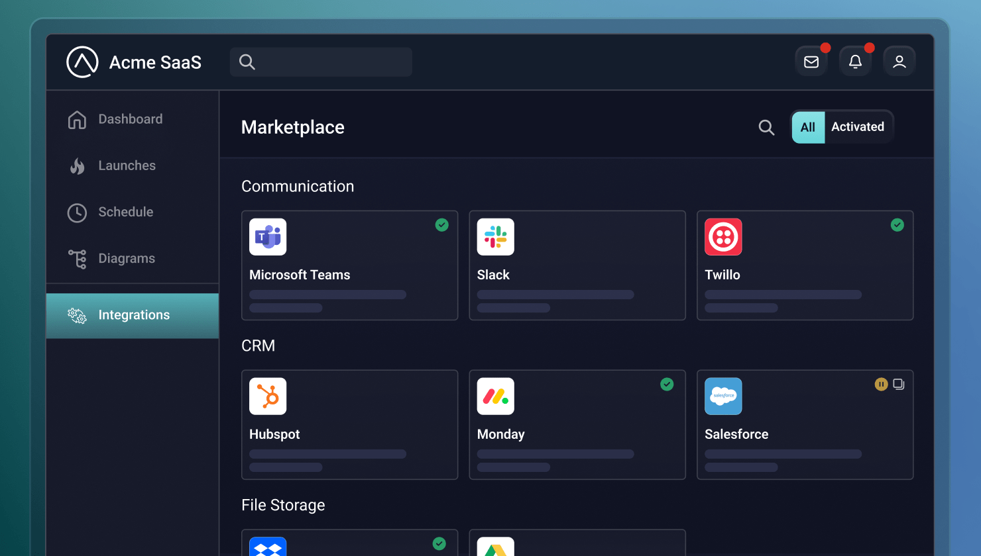
Task: Open the Slack card title
Action: [x=493, y=275]
